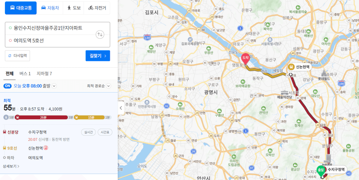Swap origin and destination
The width and height of the screenshot is (359, 180).
pyautogui.click(x=100, y=34)
